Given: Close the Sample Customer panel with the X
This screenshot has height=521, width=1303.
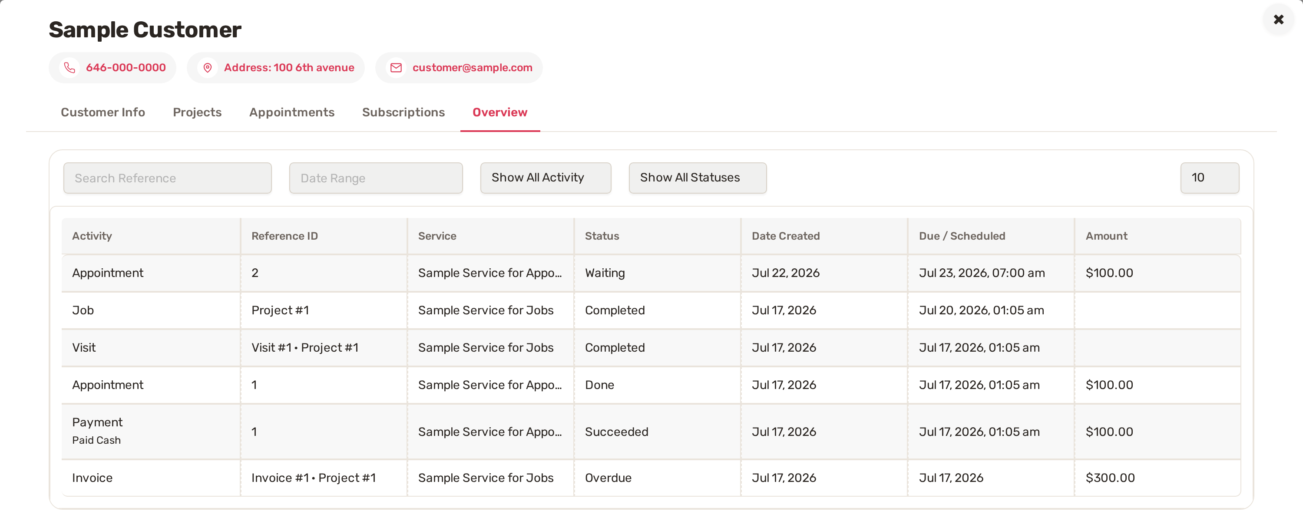Looking at the screenshot, I should 1279,20.
